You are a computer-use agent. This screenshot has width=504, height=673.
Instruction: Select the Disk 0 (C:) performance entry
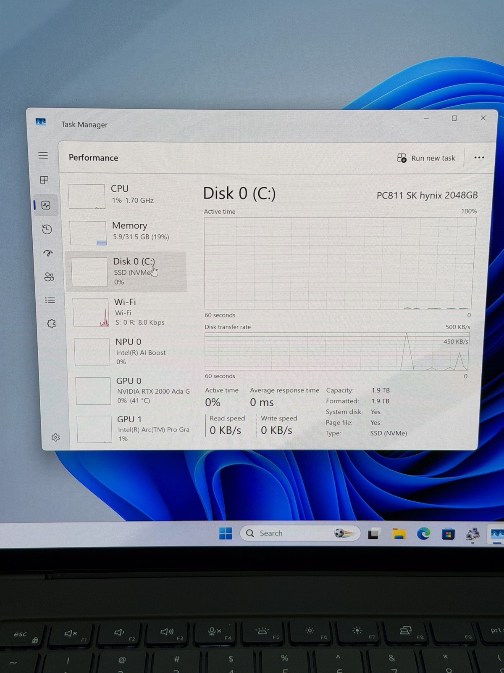pos(126,272)
